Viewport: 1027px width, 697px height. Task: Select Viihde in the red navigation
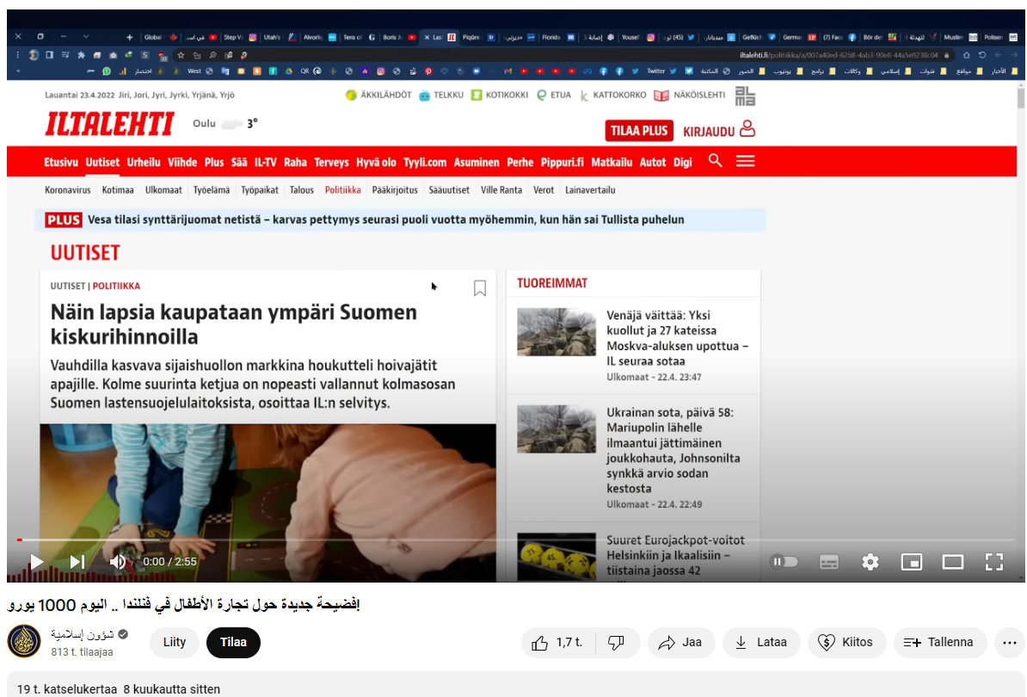pos(182,162)
